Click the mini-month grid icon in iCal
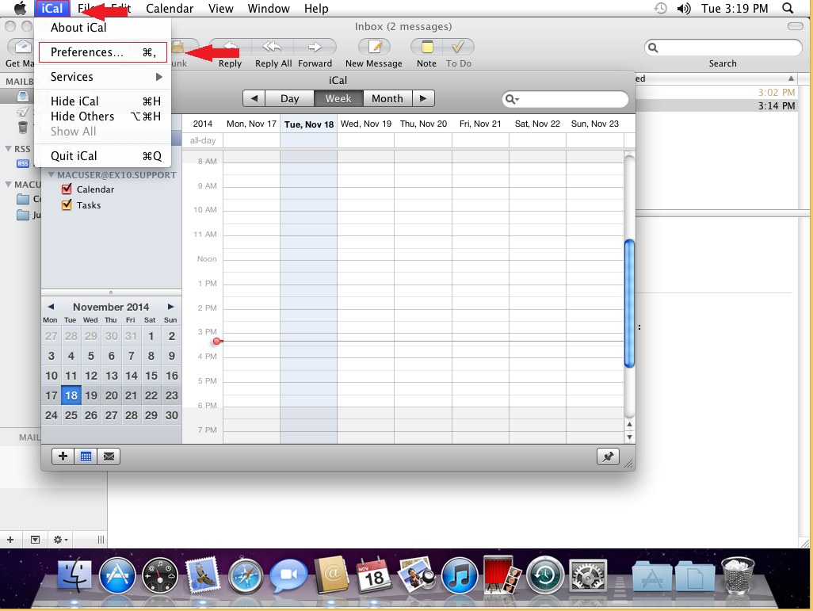The image size is (813, 611). coord(86,456)
